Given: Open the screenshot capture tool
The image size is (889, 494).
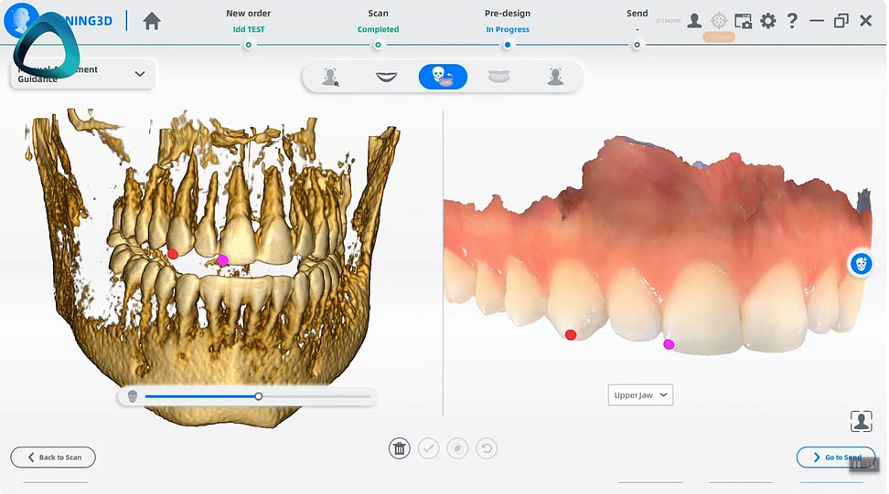Looking at the screenshot, I should 743,21.
